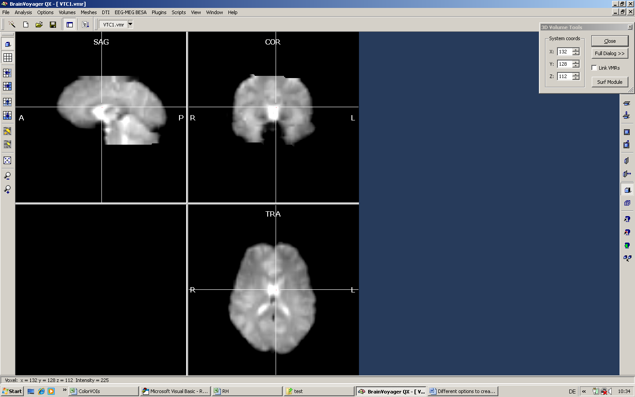Click the flat slice plane icon on right toolbar
Image resolution: width=635 pixels, height=397 pixels.
(627, 103)
